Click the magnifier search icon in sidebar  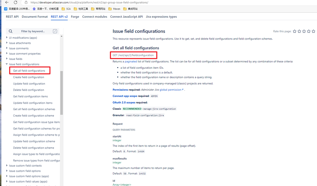(11, 31)
